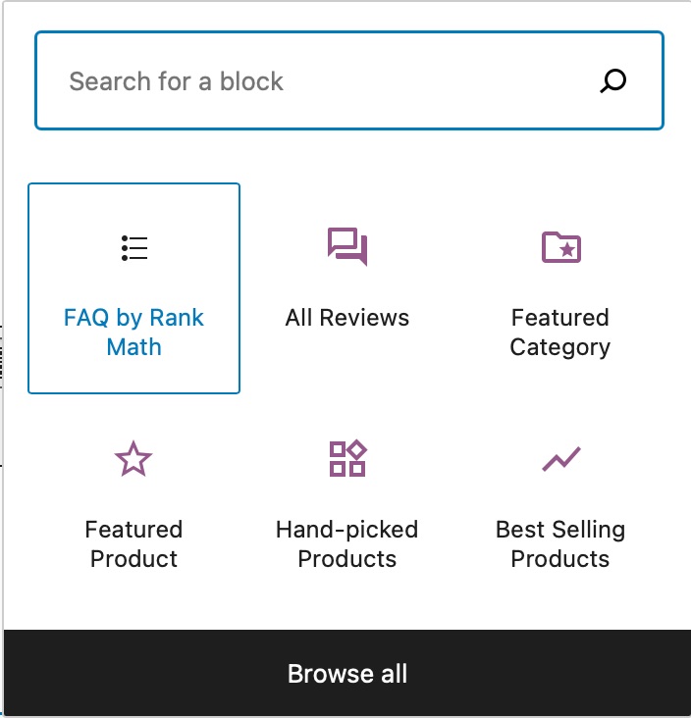The width and height of the screenshot is (691, 718).
Task: Open the full inserter with Browse all
Action: coord(347,674)
